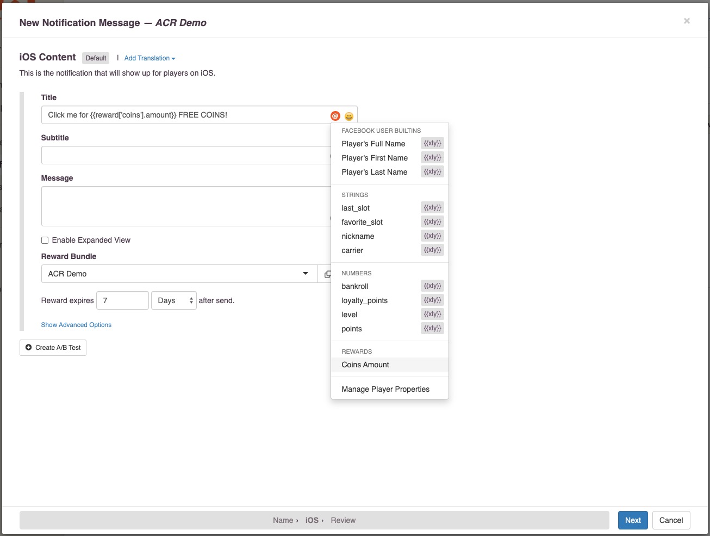
Task: Enable Expanded View checkbox
Action: point(45,241)
